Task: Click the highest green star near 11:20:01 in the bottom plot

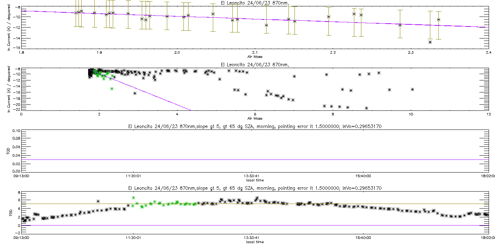Action: (x=133, y=198)
